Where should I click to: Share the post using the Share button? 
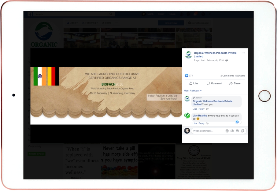coord(235,83)
